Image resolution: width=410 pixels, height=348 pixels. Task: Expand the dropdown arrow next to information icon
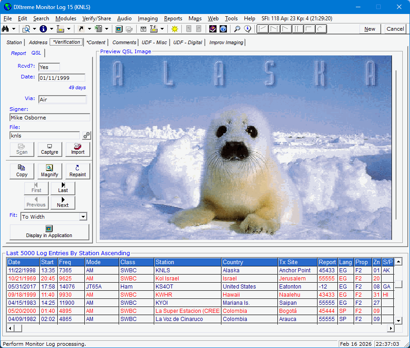coord(51,29)
